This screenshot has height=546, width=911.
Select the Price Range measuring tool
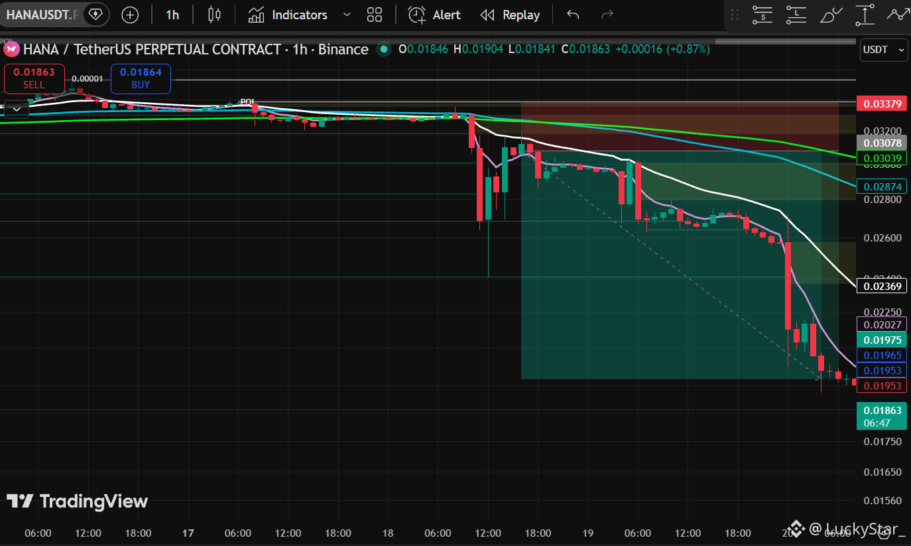pyautogui.click(x=865, y=15)
